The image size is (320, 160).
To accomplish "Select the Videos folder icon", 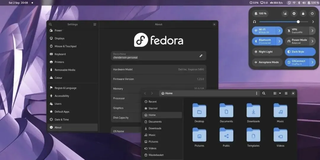I will tap(280, 135).
